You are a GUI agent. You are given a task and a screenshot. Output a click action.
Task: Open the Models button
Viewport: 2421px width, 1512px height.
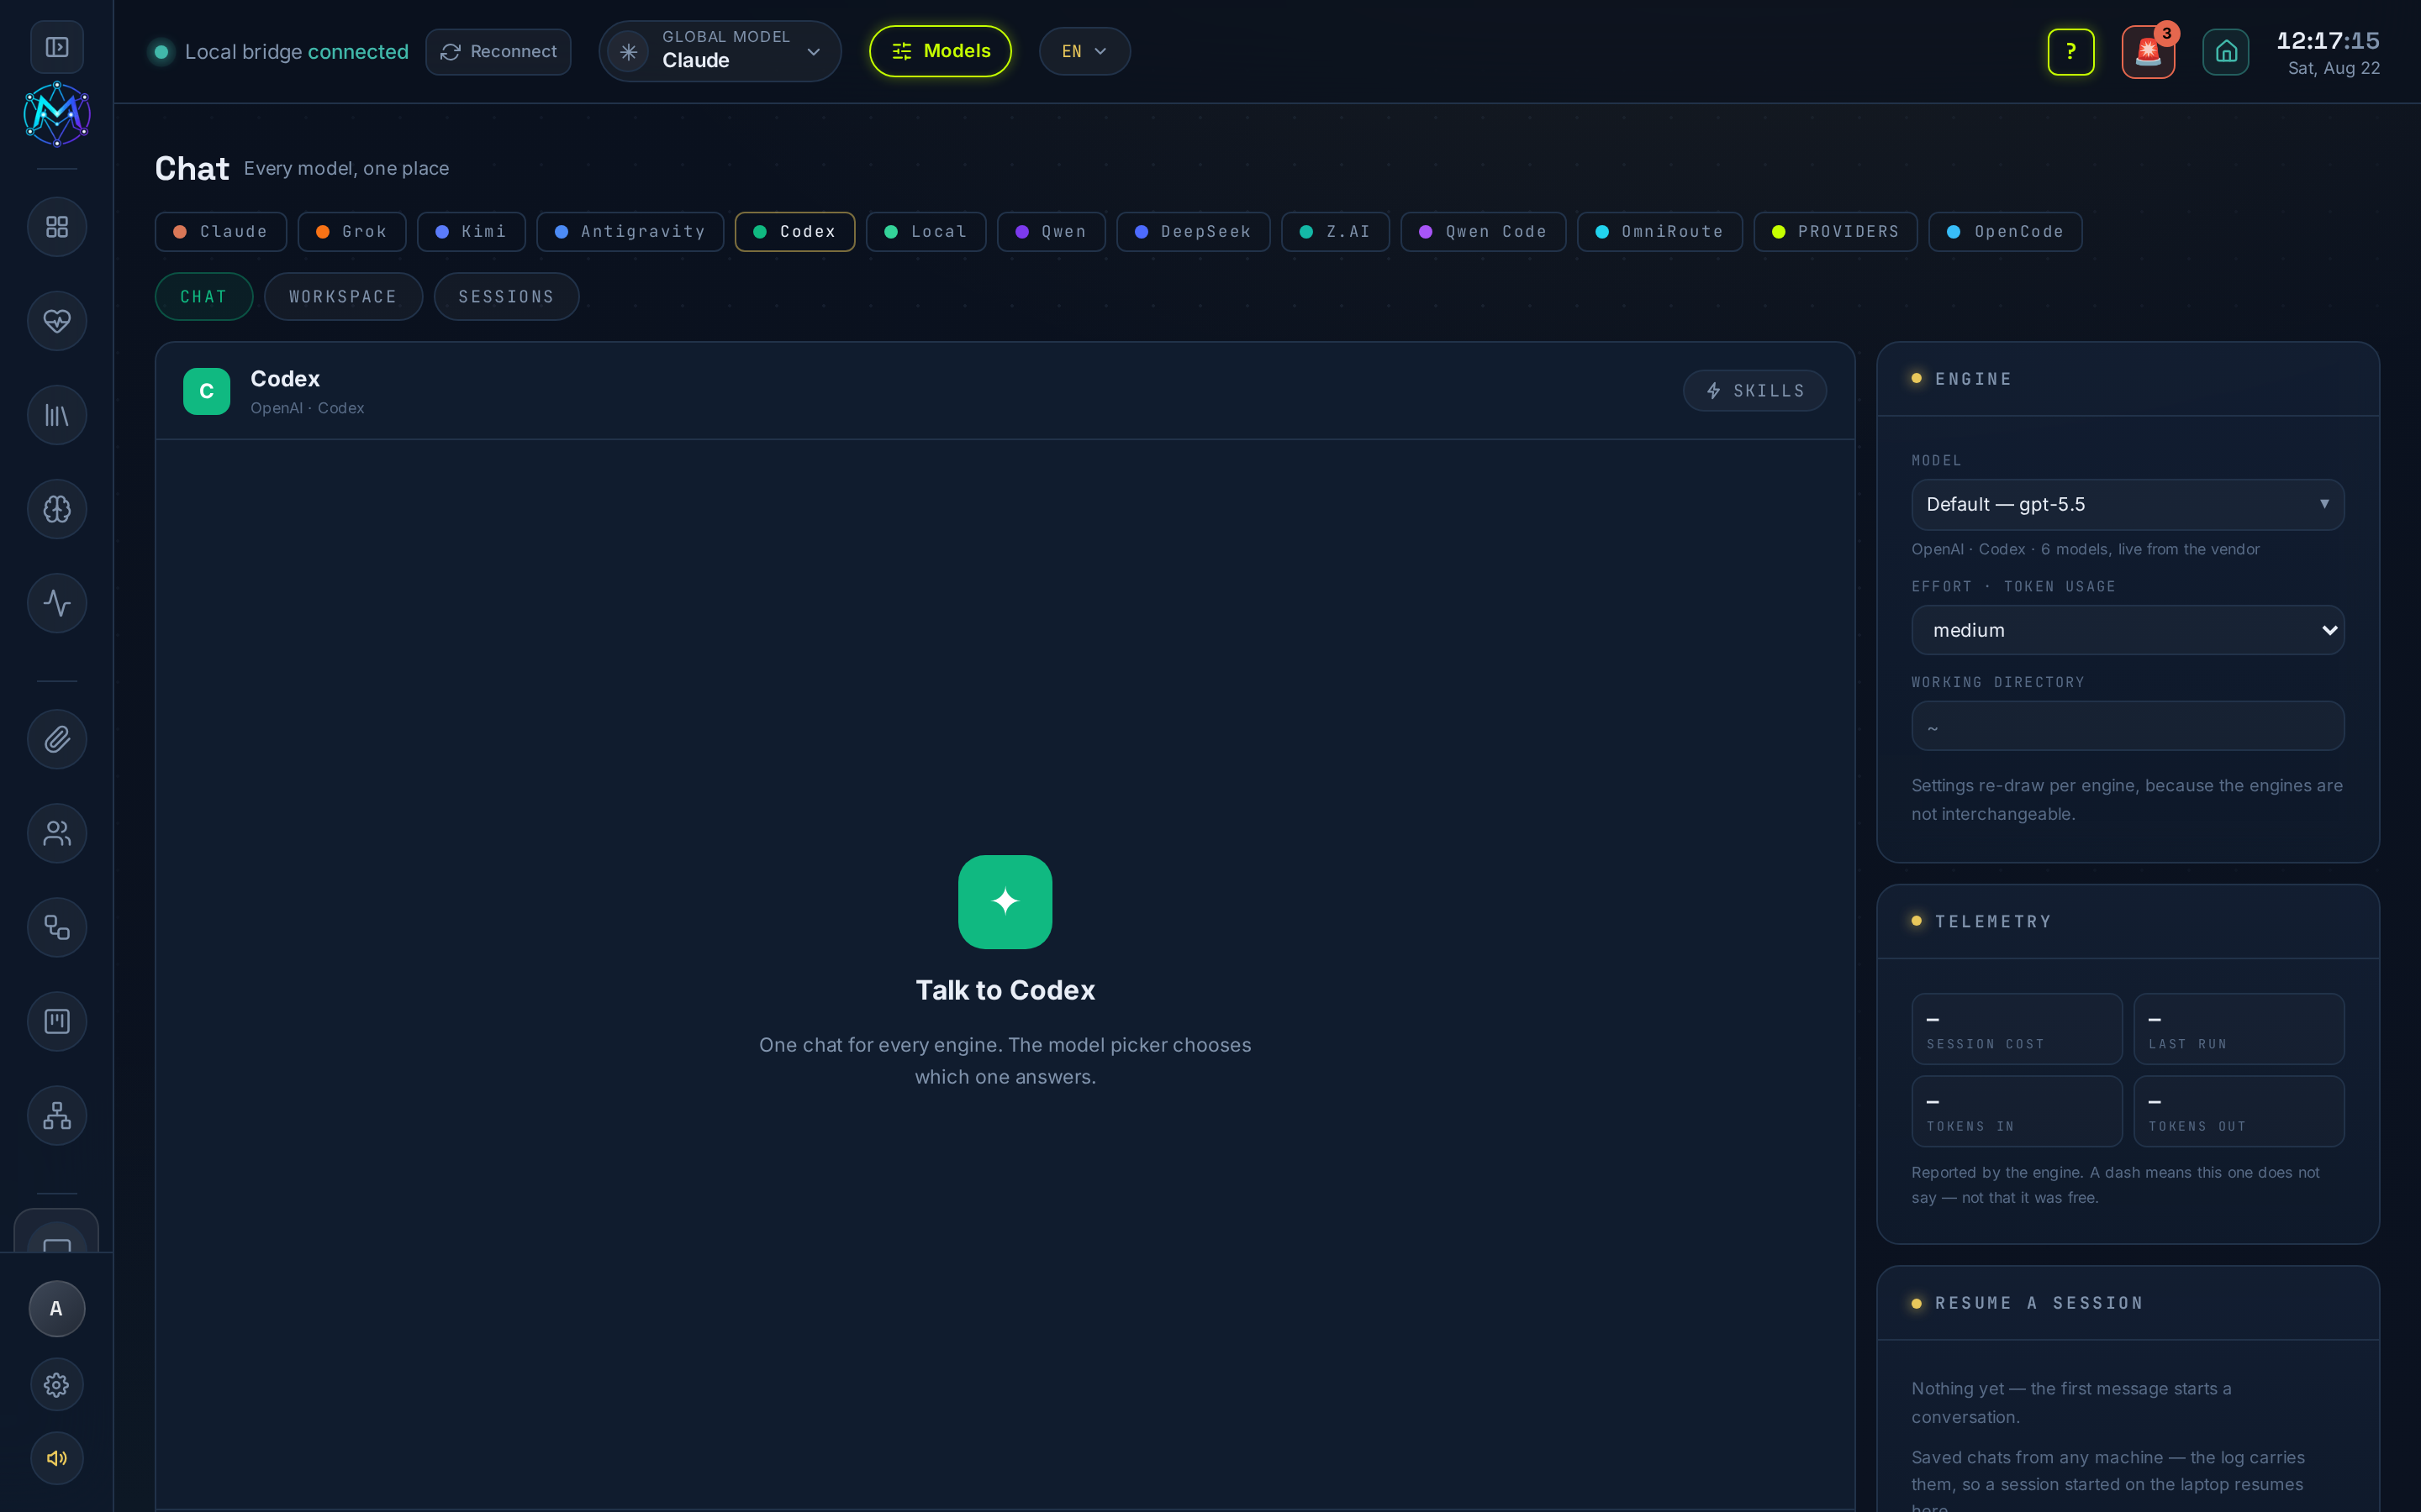tap(941, 51)
